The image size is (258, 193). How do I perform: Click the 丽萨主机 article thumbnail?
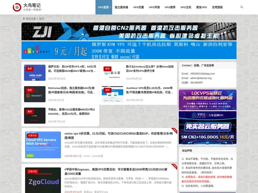[35, 73]
